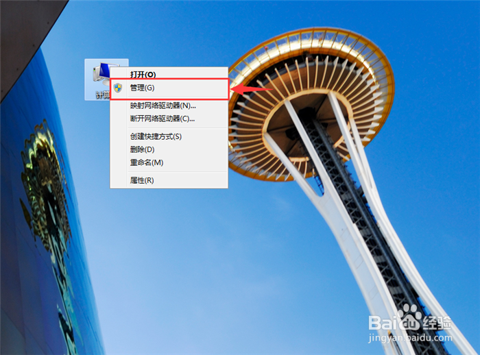This screenshot has height=355, width=480.
Task: Select 映射网络驱动器(N)... menu entry
Action: [x=169, y=106]
